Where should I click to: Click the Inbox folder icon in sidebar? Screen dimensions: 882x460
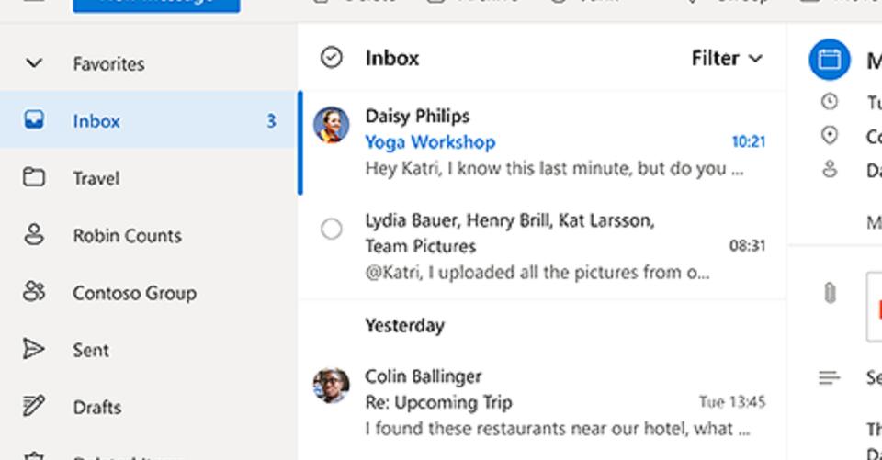pos(34,120)
